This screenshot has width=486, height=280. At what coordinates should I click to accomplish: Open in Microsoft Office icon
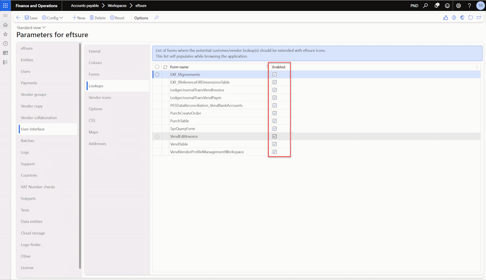pyautogui.click(x=462, y=18)
